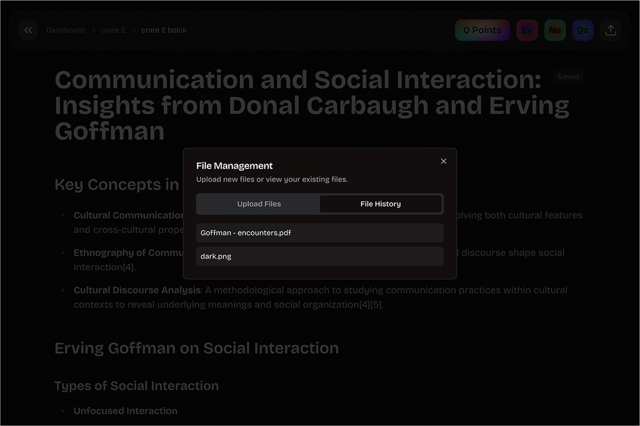
Task: Open the Goffman - encounters.pdf file entry
Action: (x=320, y=233)
